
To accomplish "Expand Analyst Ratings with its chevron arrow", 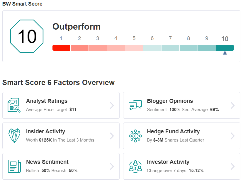I will point(112,105).
